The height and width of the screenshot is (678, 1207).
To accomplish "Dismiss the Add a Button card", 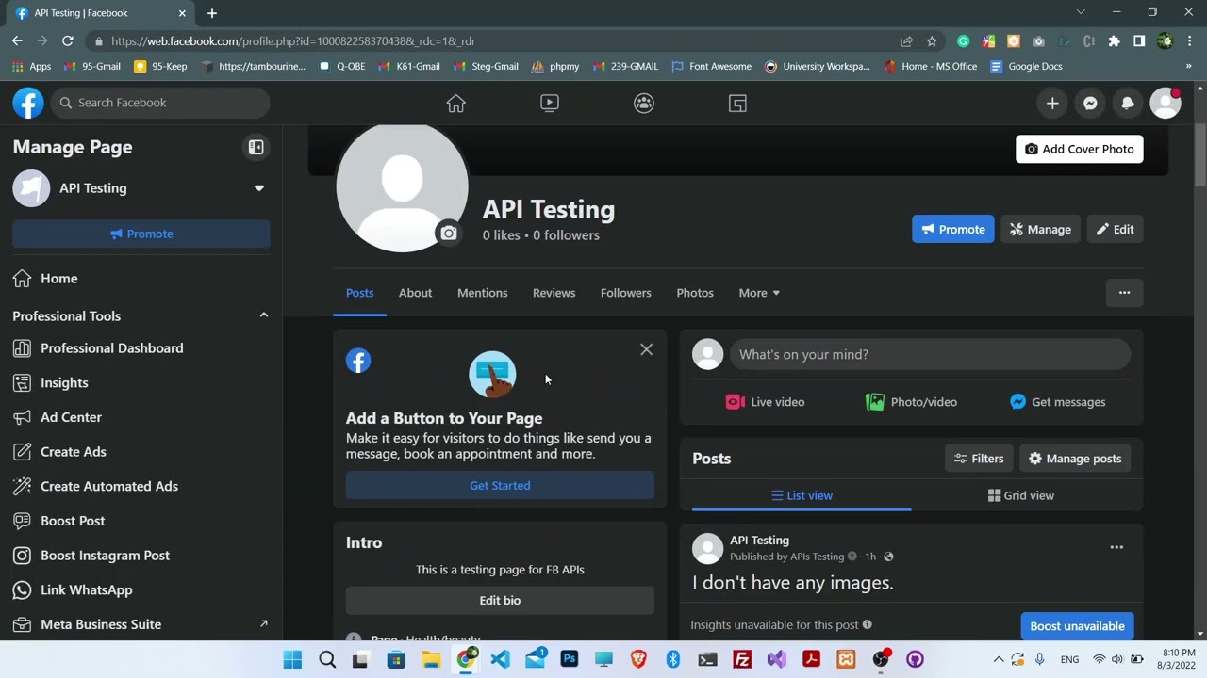I will coord(646,349).
